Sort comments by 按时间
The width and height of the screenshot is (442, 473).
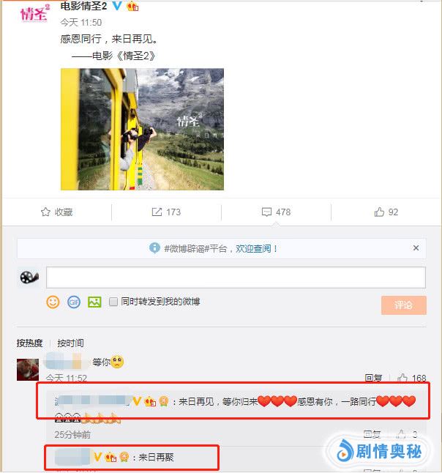[70, 343]
